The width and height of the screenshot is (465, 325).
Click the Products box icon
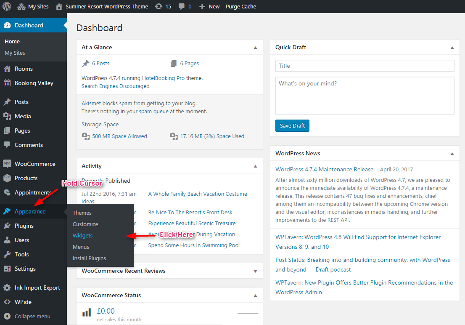7,178
